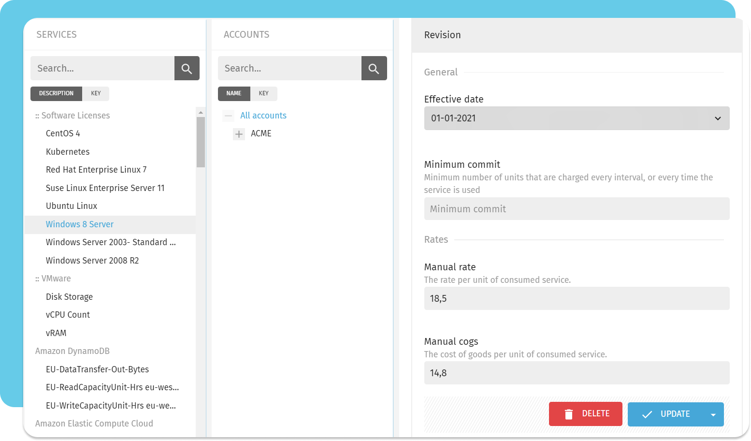Toggle accounts view to Name
Image resolution: width=751 pixels, height=441 pixels.
[234, 93]
